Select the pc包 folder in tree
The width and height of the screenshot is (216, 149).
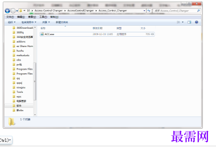click(x=17, y=65)
